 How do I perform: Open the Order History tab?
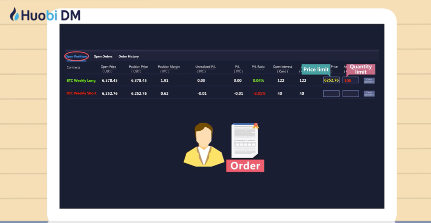[x=129, y=56]
